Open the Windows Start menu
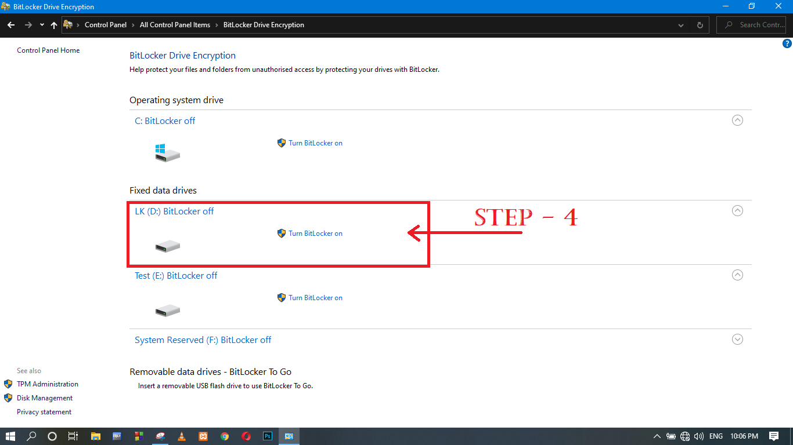The width and height of the screenshot is (793, 445). (x=11, y=436)
